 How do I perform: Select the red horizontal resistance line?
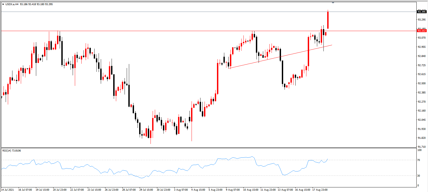coord(209,31)
